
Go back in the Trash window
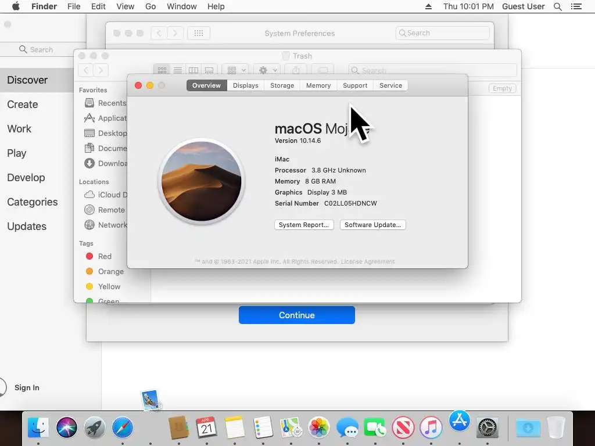point(86,70)
